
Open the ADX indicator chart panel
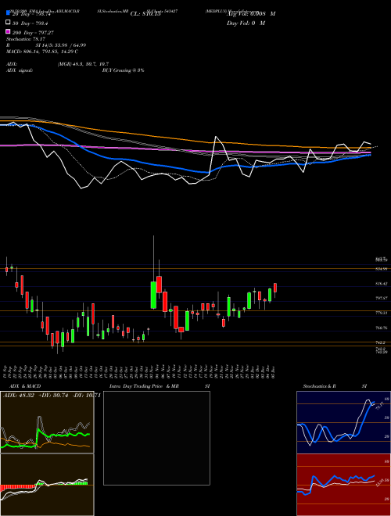point(47,422)
